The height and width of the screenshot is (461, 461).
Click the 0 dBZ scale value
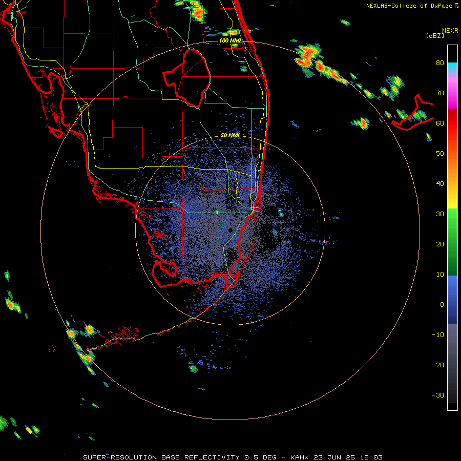tap(442, 305)
